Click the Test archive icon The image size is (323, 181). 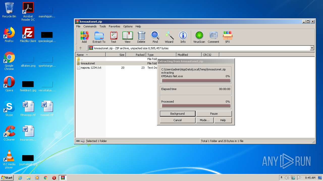pos(114,37)
